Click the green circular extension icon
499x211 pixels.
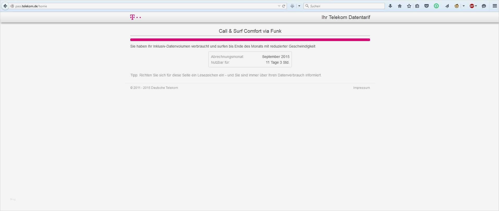(436, 6)
